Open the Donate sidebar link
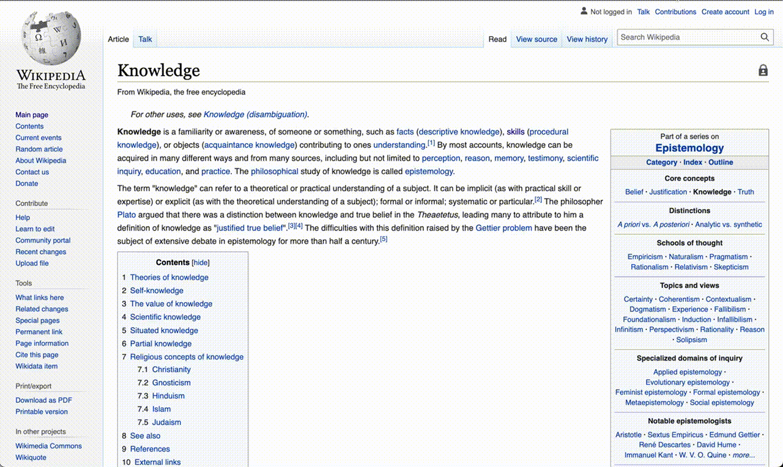This screenshot has width=783, height=467. coord(27,183)
